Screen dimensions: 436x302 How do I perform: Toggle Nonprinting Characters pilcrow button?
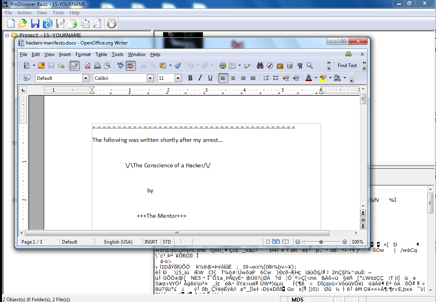click(300, 66)
